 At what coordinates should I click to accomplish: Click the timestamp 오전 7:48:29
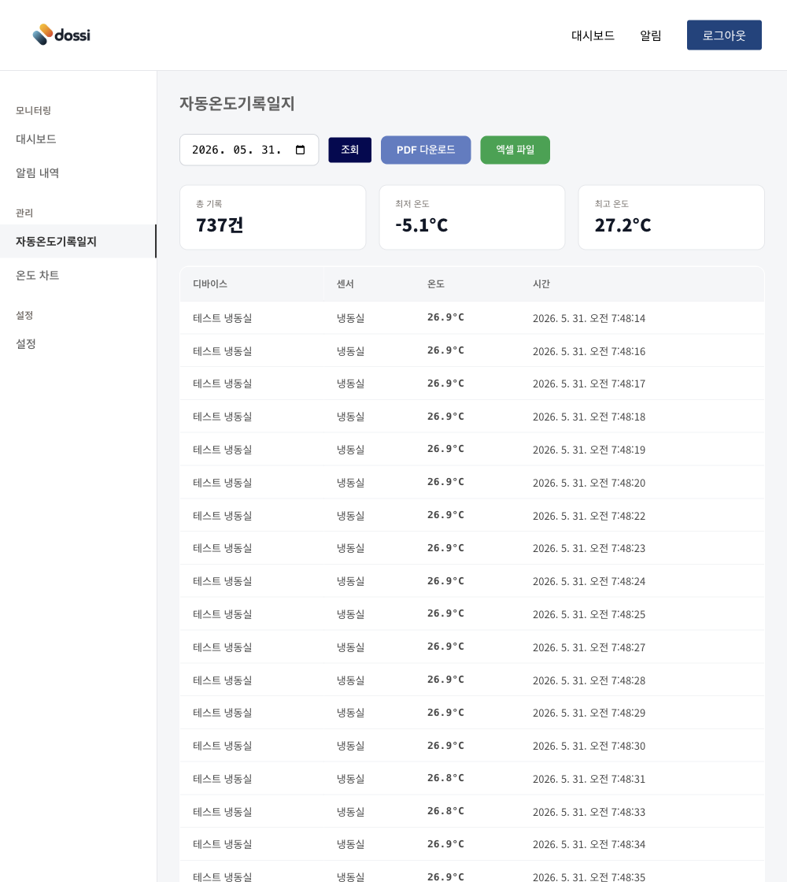589,713
